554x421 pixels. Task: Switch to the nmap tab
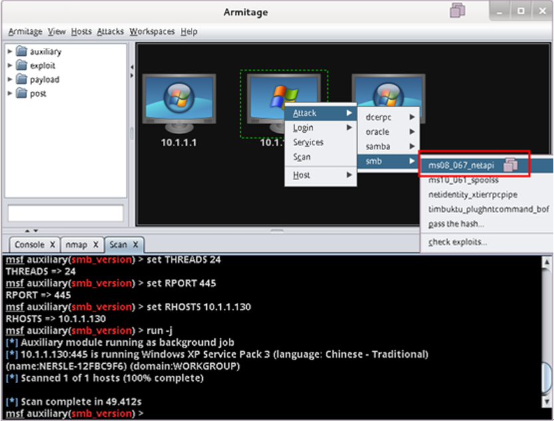pyautogui.click(x=76, y=244)
